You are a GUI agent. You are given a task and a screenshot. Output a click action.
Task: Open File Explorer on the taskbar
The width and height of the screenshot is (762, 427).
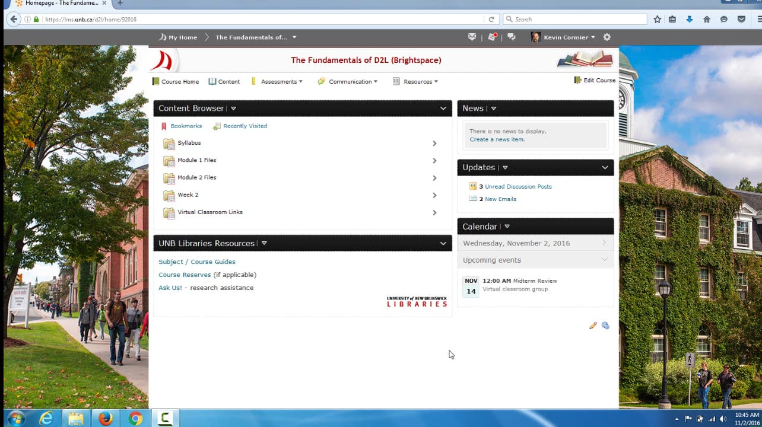(75, 418)
